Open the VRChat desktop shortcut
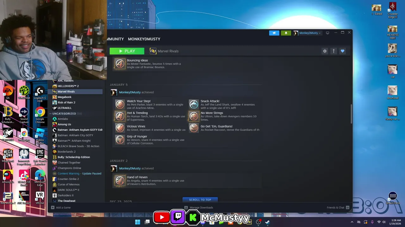This screenshot has width=405, height=227. [x=40, y=198]
